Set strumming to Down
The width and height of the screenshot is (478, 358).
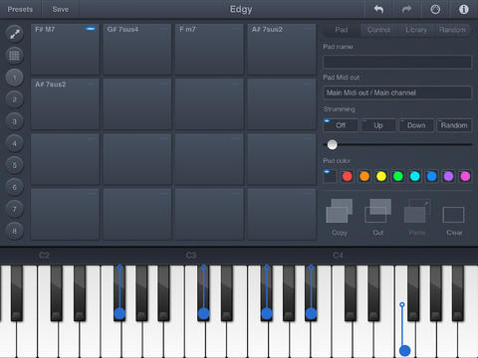coord(416,125)
